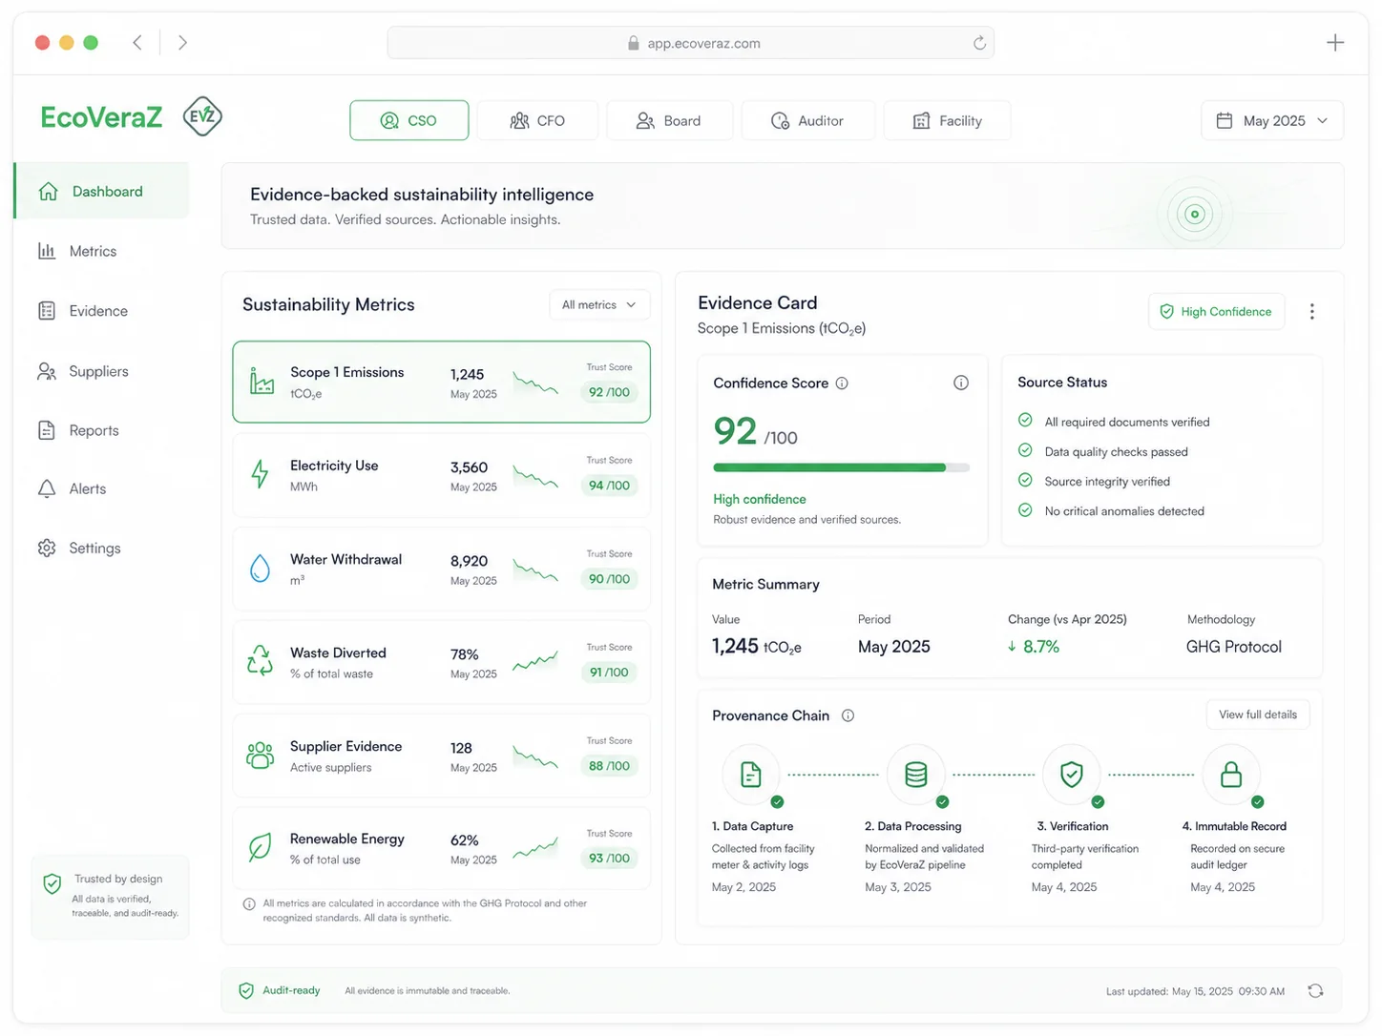The height and width of the screenshot is (1036, 1382).
Task: Click the Evidence sidebar icon
Action: click(x=47, y=311)
